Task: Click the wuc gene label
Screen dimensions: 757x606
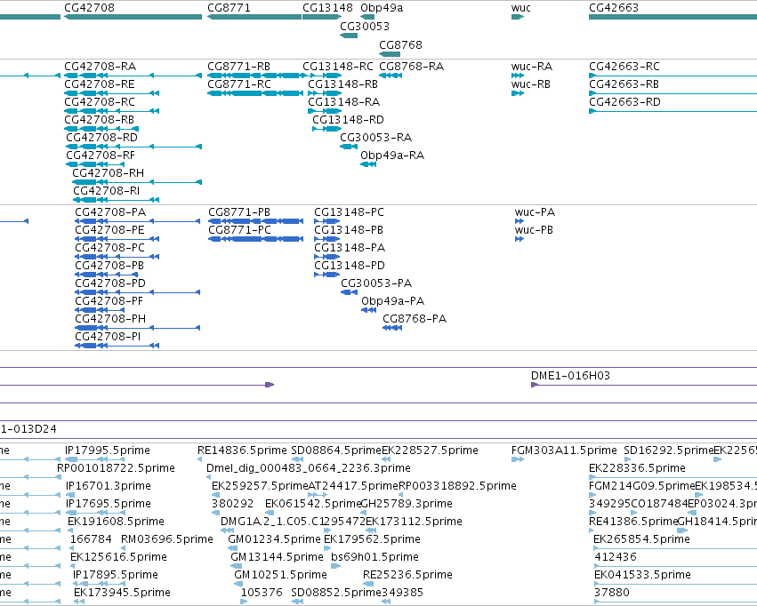Action: point(521,8)
